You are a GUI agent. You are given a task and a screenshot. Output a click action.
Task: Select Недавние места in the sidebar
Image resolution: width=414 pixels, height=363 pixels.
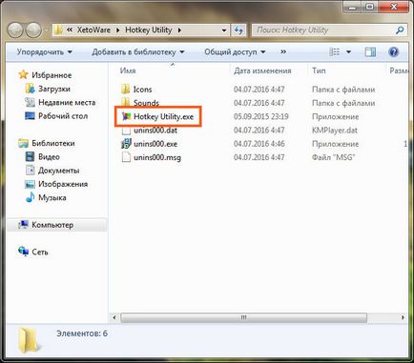tap(67, 103)
